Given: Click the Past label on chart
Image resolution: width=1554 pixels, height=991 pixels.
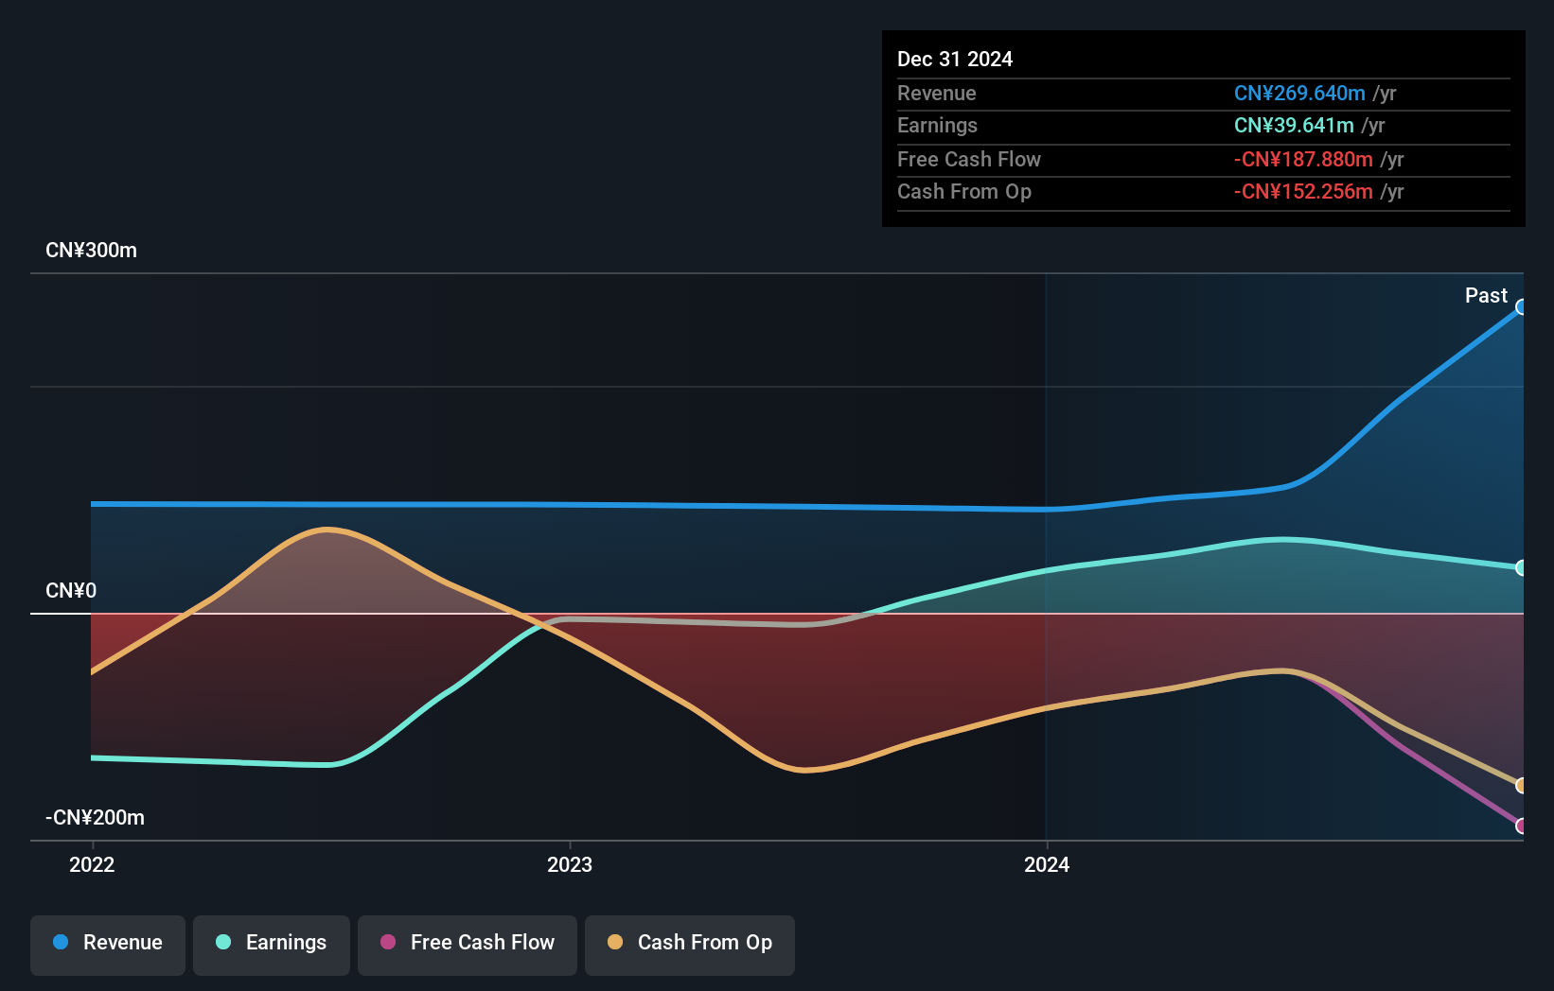Looking at the screenshot, I should (1486, 296).
